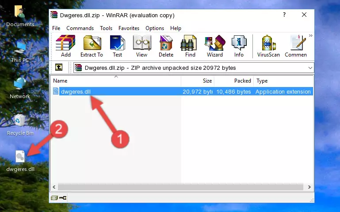The width and height of the screenshot is (340, 212).
Task: Sort by Size column header
Action: 198,81
